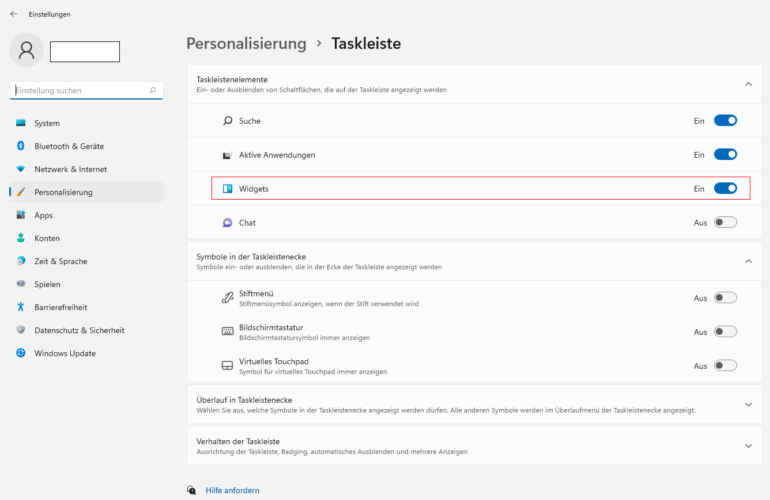
Task: Click into the Einstellung suchen field
Action: 80,90
